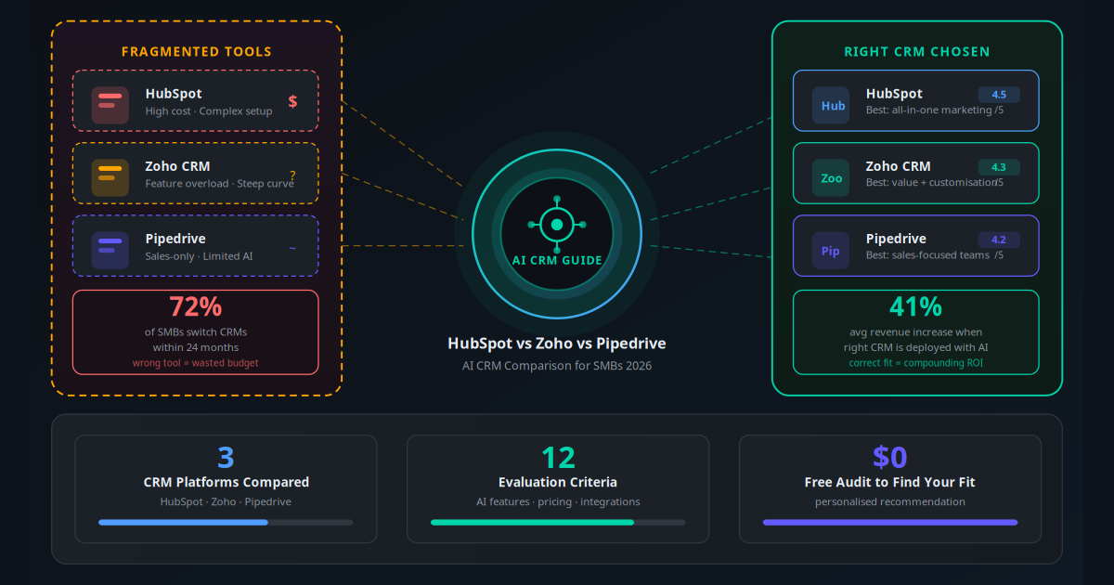Click 'CRM Platforms Compared' label
Screen dimensions: 1114x585
click(227, 483)
